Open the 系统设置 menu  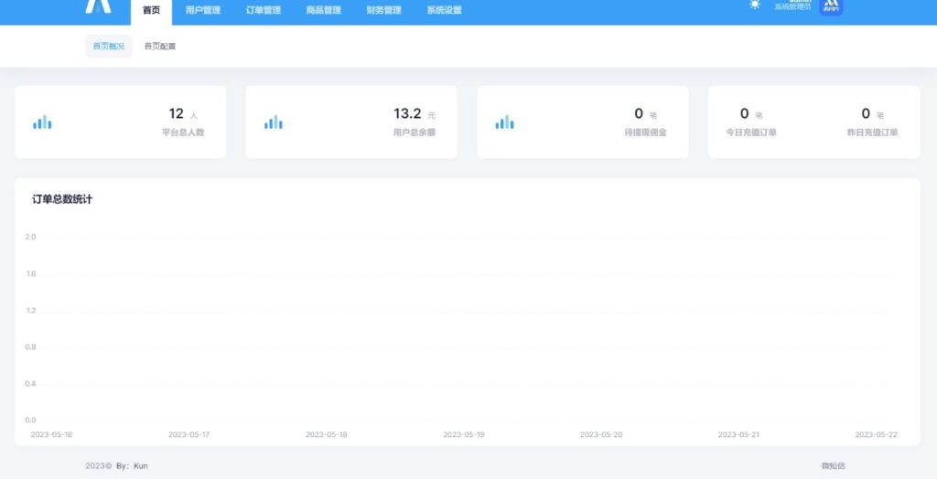(444, 10)
